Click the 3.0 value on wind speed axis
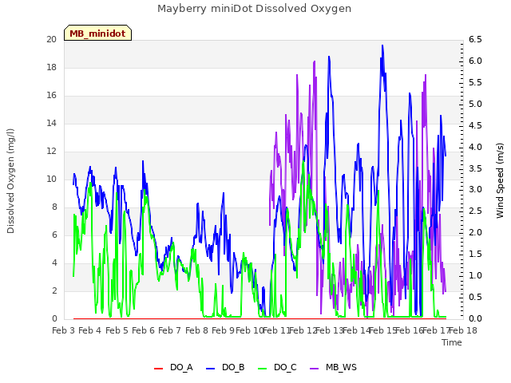511x383 pixels. pyautogui.click(x=475, y=190)
